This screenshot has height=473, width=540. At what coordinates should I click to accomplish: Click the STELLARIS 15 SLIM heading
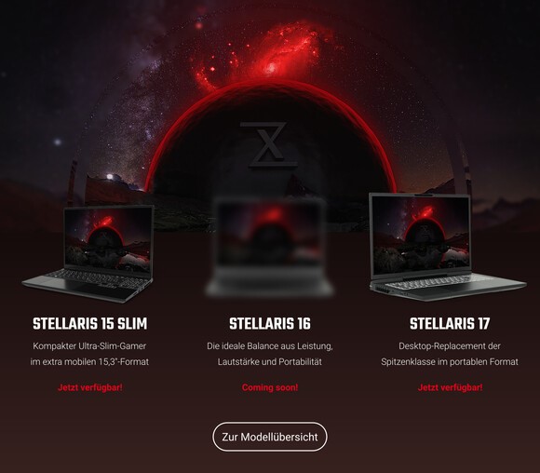point(90,324)
